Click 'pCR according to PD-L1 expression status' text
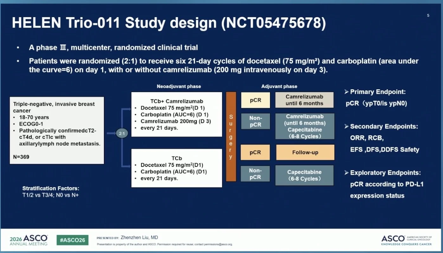Viewport: 443px width, 253px height. 387,190
